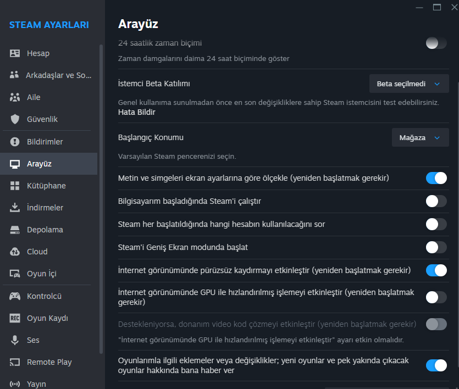Open the Mağaza start location dropdown
The height and width of the screenshot is (389, 459).
pyautogui.click(x=420, y=137)
